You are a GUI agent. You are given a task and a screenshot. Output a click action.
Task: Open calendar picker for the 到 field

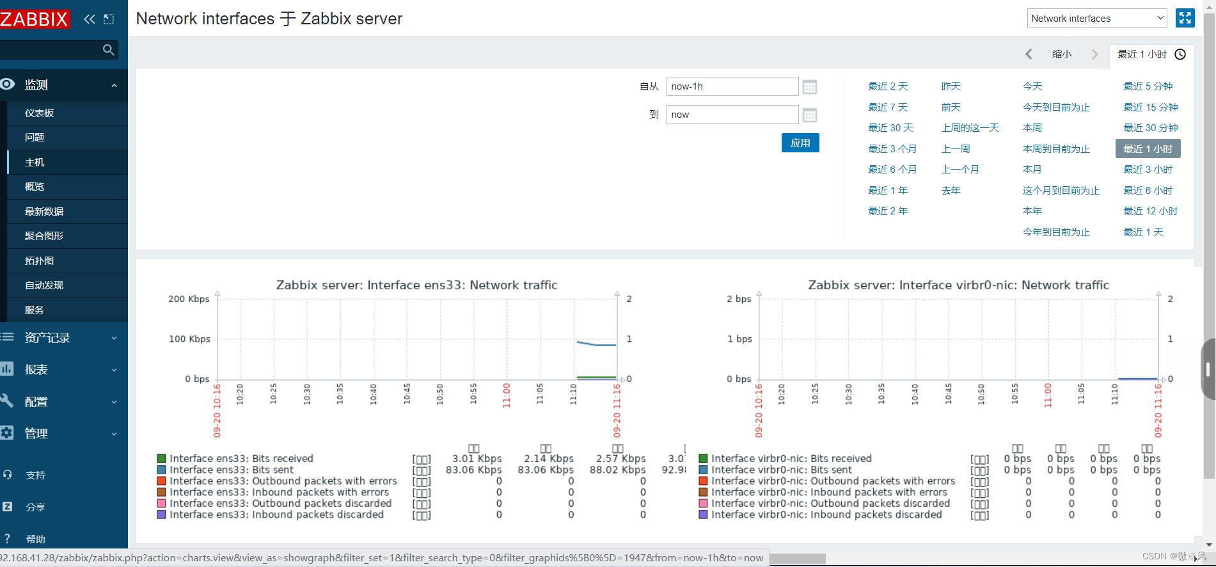pyautogui.click(x=810, y=115)
